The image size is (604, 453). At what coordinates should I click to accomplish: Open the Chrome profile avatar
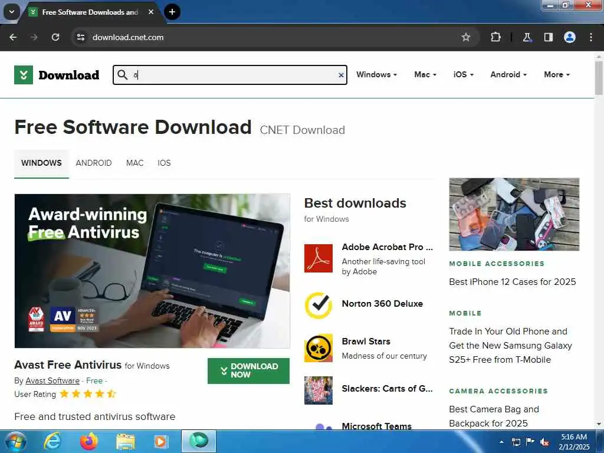point(570,37)
